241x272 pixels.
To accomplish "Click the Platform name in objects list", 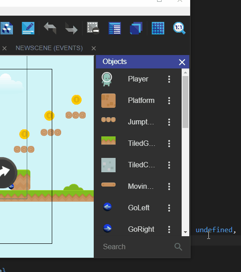I will [141, 101].
